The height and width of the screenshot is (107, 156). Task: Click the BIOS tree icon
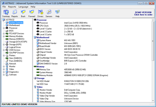point(7,31)
